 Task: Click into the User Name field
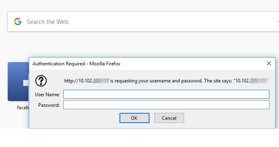[166, 94]
